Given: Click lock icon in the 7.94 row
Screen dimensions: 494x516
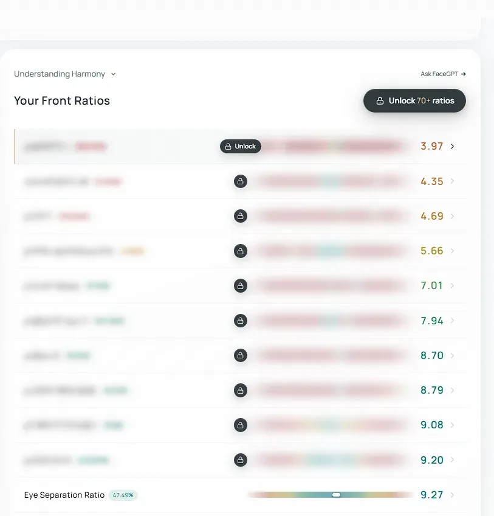Looking at the screenshot, I should click(x=241, y=321).
